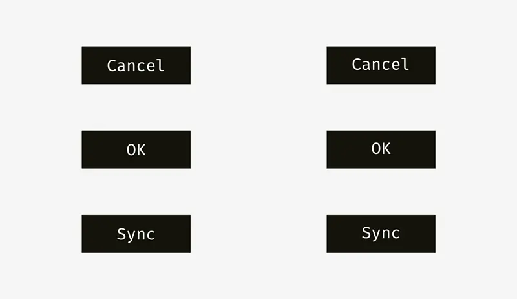Start syncing via bottom-right Sync button
This screenshot has height=299, width=517.
[381, 234]
